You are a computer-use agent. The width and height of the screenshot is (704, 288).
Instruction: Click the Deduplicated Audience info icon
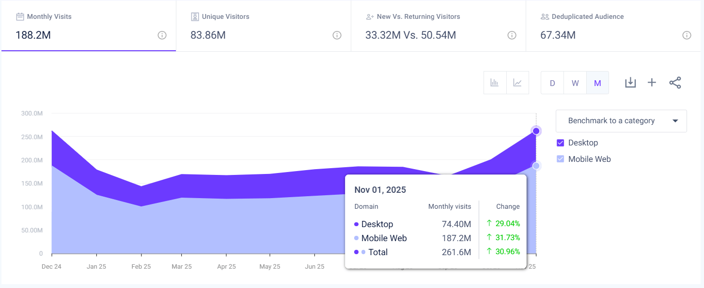coord(687,35)
